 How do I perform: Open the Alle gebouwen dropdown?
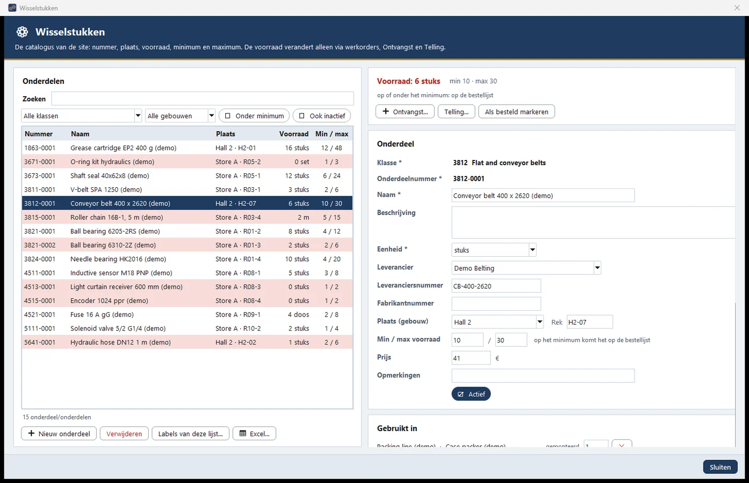(x=180, y=116)
